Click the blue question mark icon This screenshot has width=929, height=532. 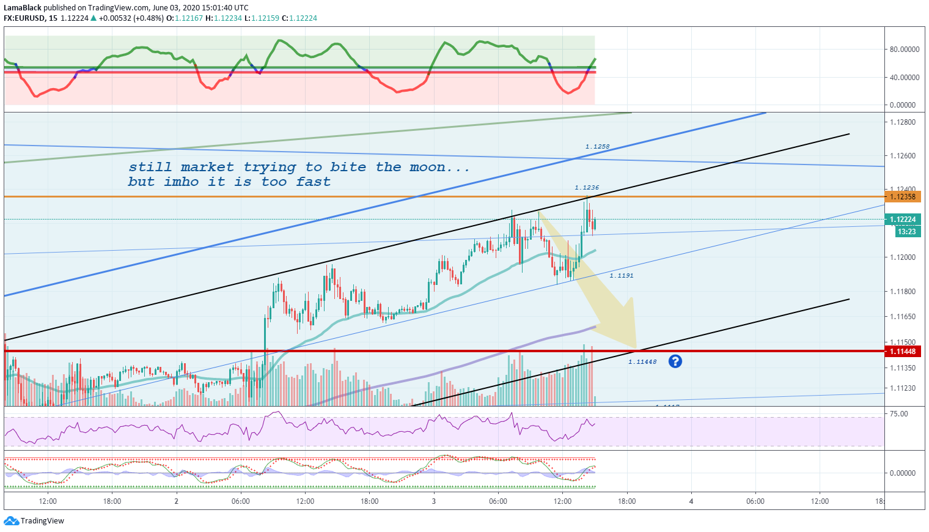[675, 361]
